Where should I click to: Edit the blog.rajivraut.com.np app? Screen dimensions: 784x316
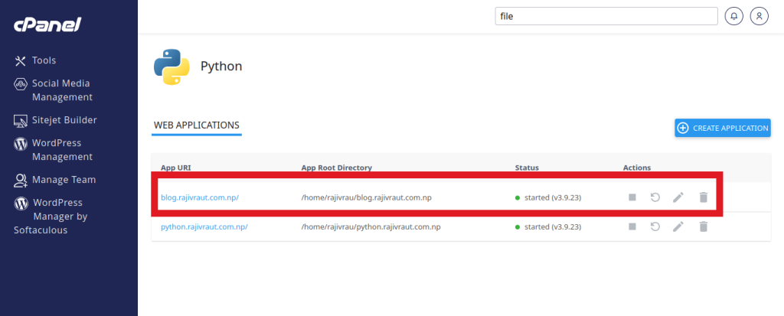[678, 197]
